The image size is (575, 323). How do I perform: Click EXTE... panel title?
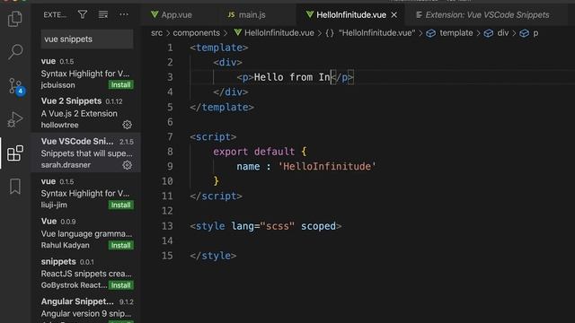[55, 14]
